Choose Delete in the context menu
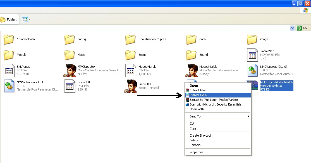The height and width of the screenshot is (163, 311). click(218, 140)
